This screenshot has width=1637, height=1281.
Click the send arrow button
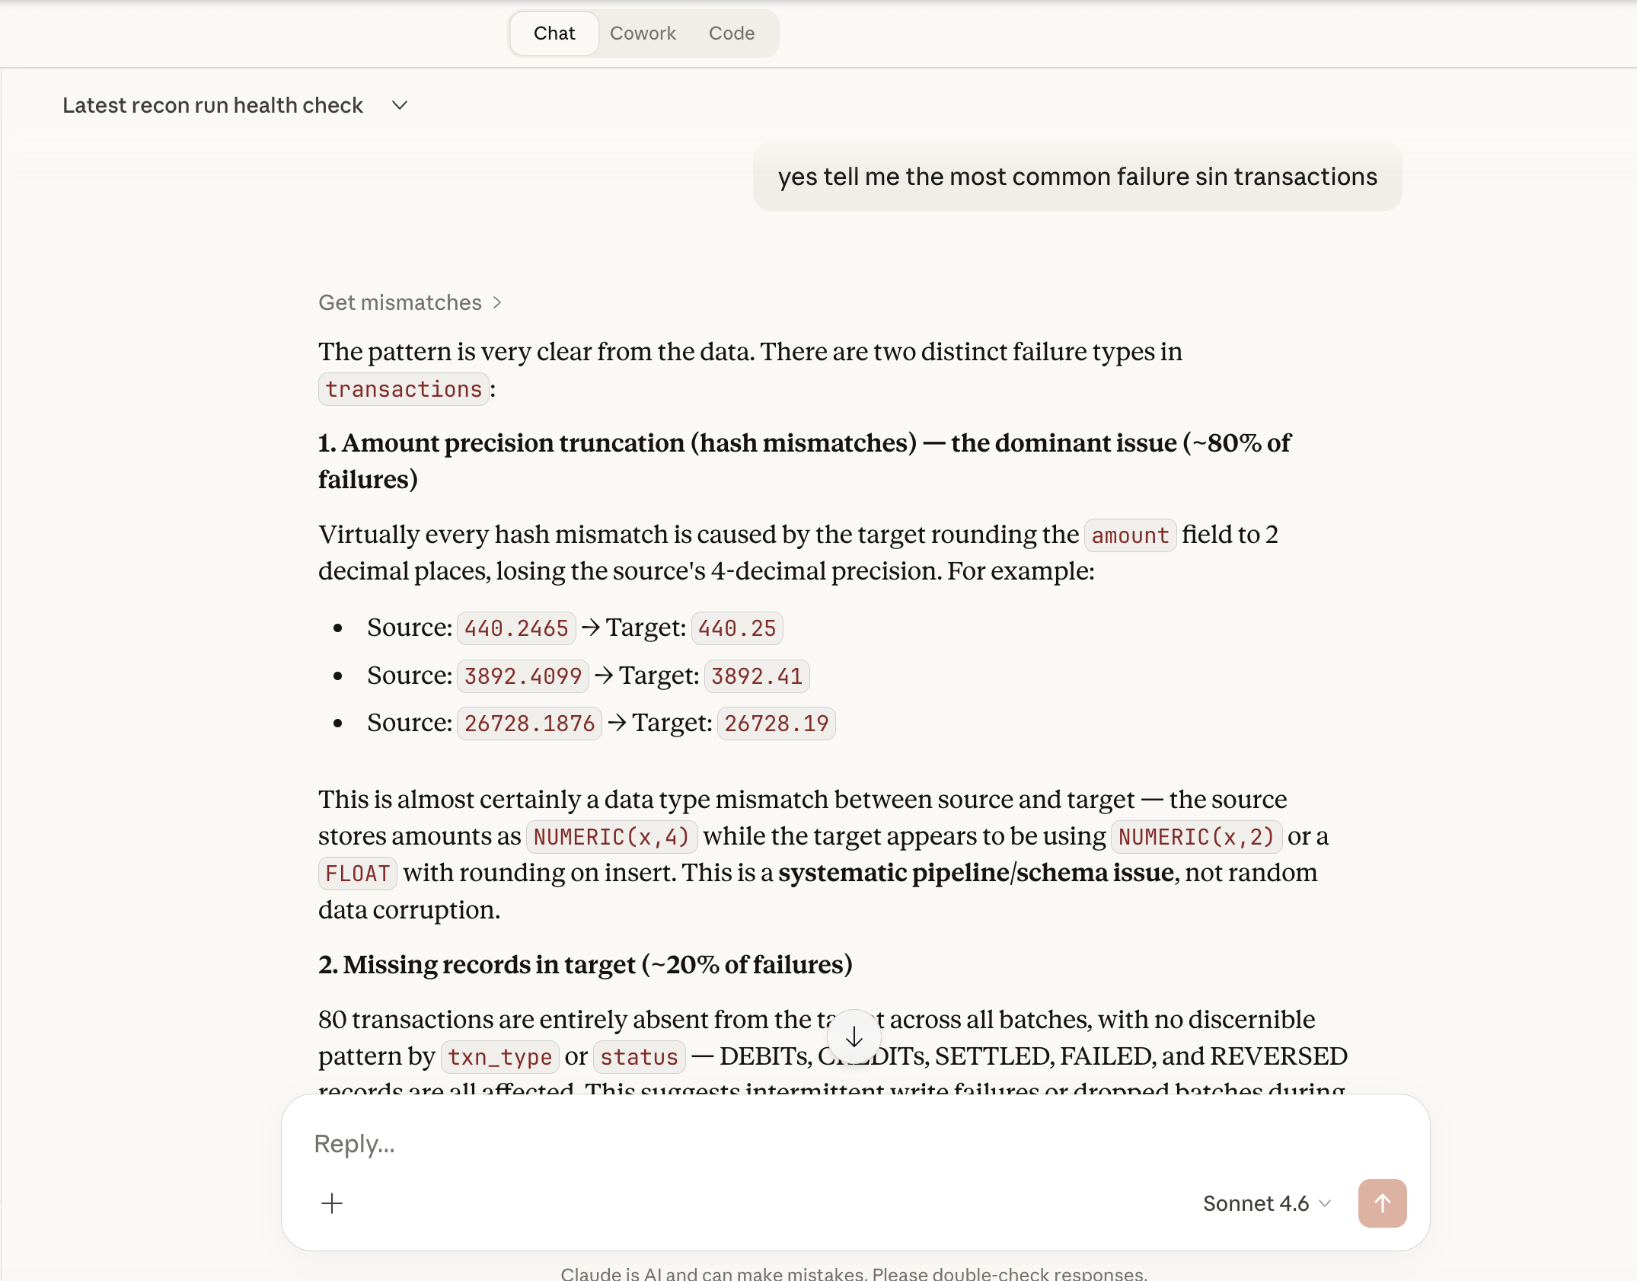coord(1382,1203)
